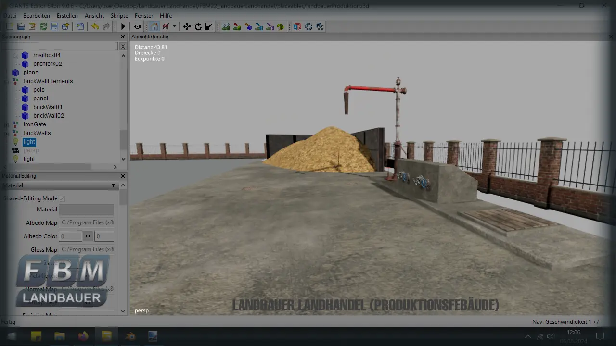Collapse the Material section triangle
Viewport: 616px width, 346px height.
114,185
